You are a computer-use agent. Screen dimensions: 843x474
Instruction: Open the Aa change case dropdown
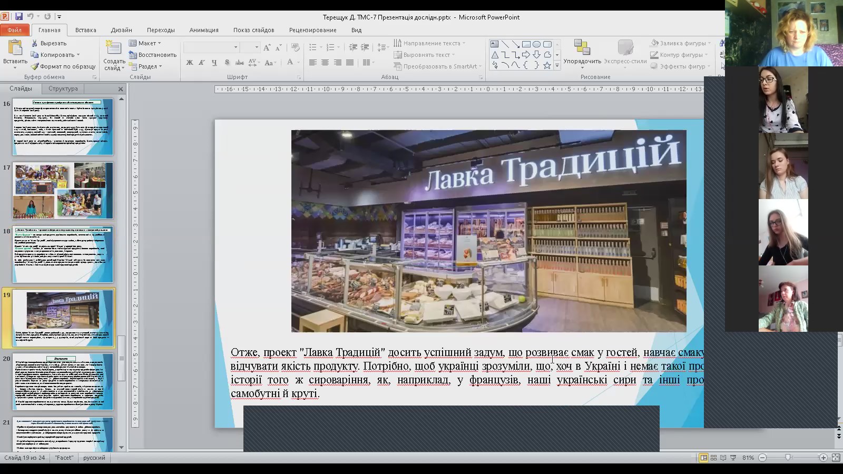pyautogui.click(x=270, y=62)
